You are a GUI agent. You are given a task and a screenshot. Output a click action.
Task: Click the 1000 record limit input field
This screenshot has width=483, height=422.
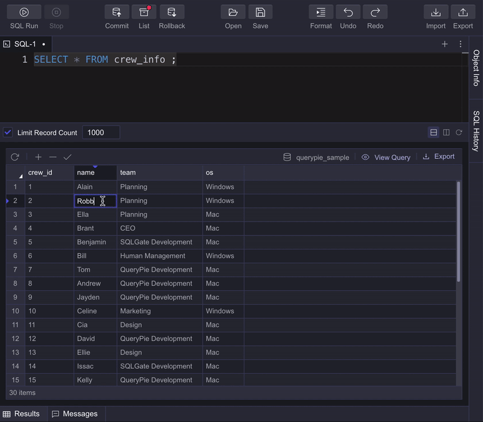pyautogui.click(x=100, y=132)
